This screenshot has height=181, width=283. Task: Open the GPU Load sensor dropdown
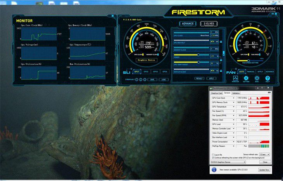coord(233,124)
